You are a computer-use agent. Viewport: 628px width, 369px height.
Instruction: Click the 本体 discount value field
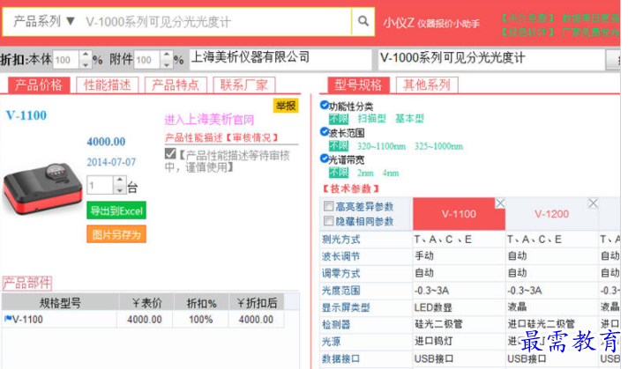click(x=66, y=60)
